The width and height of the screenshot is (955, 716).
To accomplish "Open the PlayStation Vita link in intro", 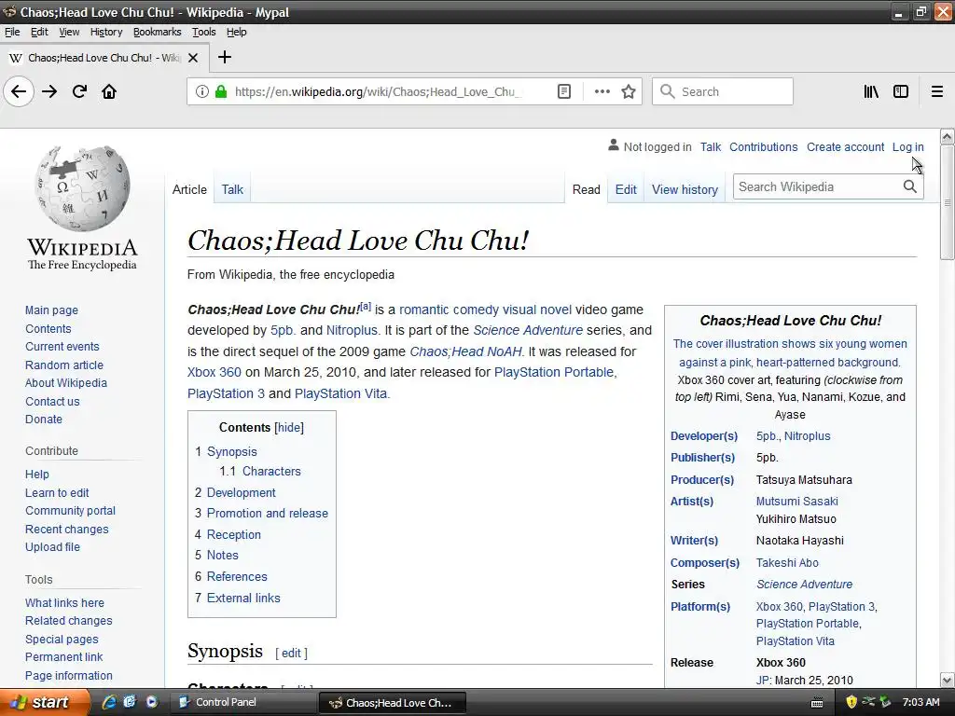I will coord(340,394).
